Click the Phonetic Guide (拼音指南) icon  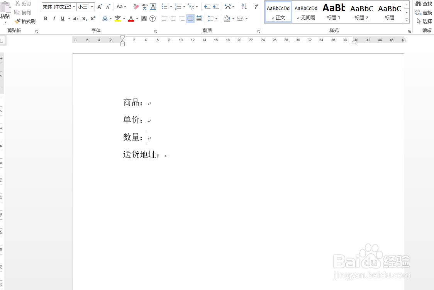tap(144, 7)
